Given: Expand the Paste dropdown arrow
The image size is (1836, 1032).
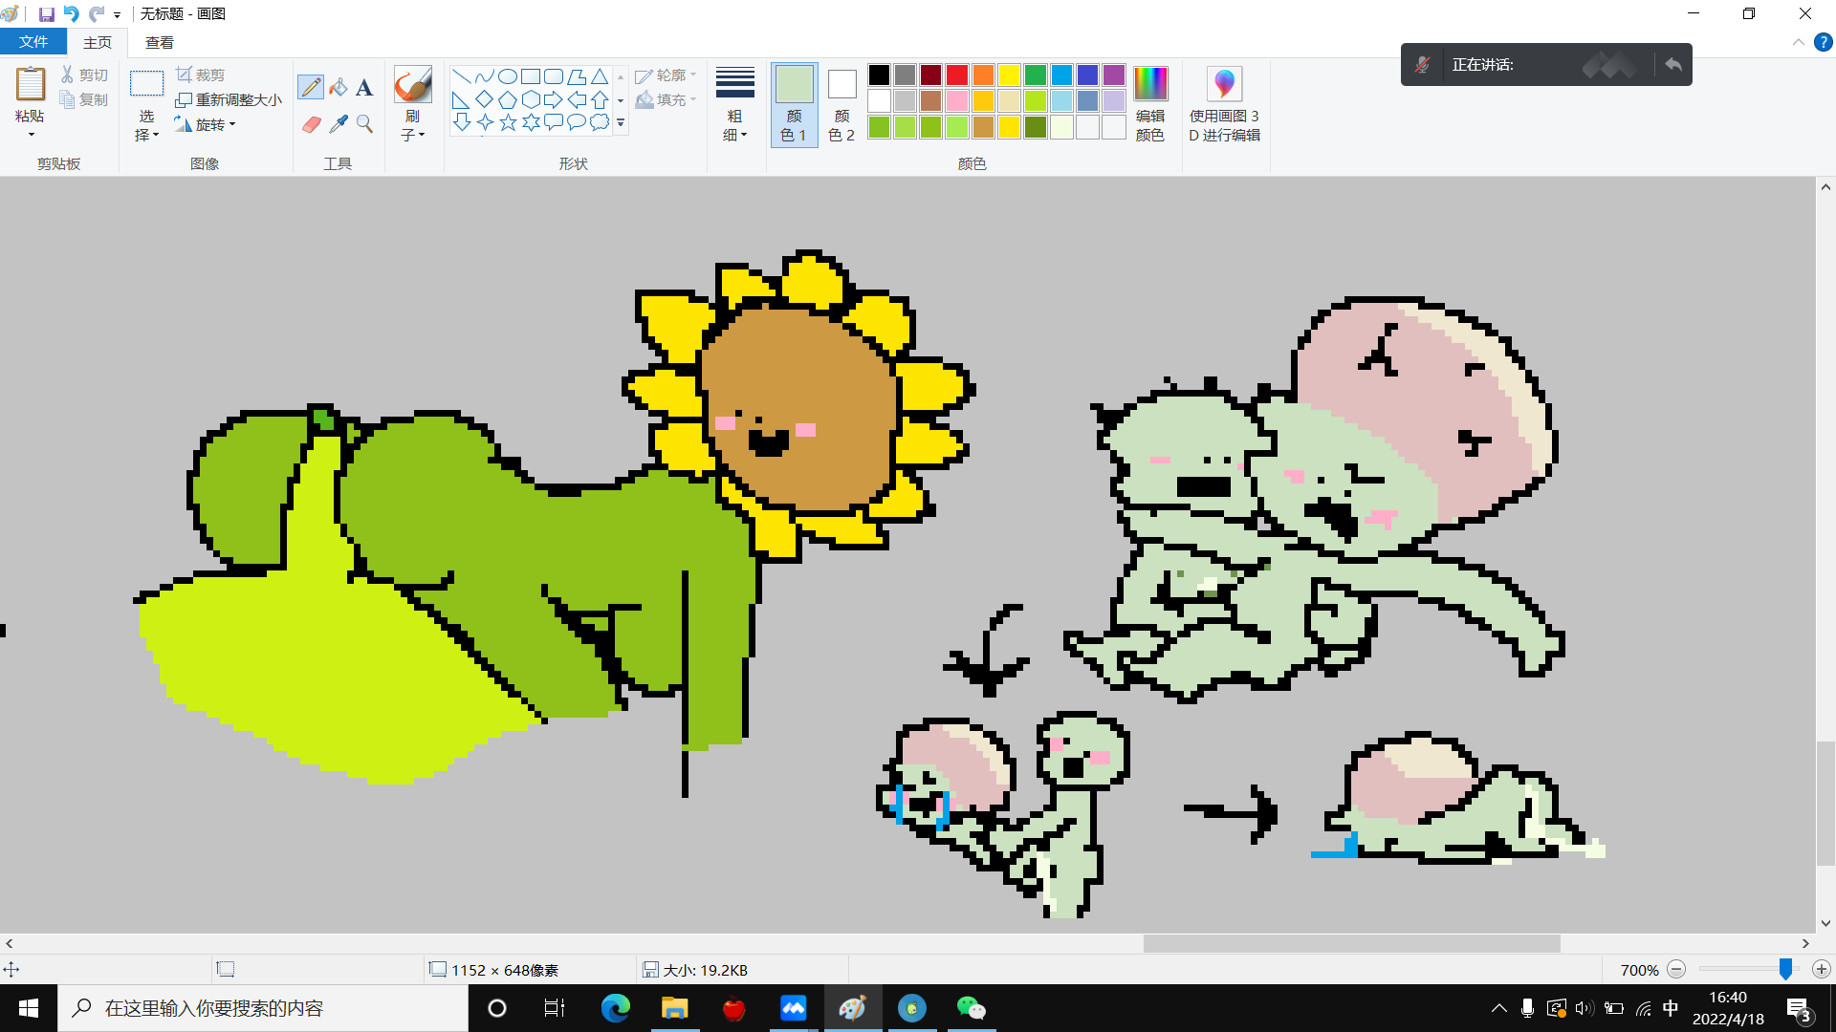Looking at the screenshot, I should (x=30, y=135).
